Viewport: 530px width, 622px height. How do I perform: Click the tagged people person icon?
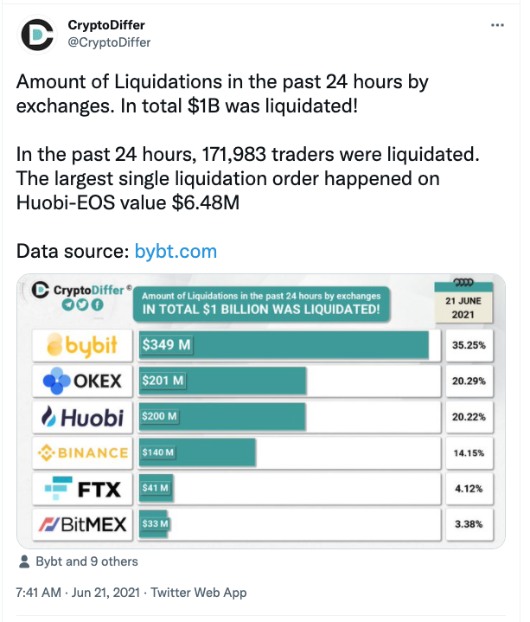(24, 561)
